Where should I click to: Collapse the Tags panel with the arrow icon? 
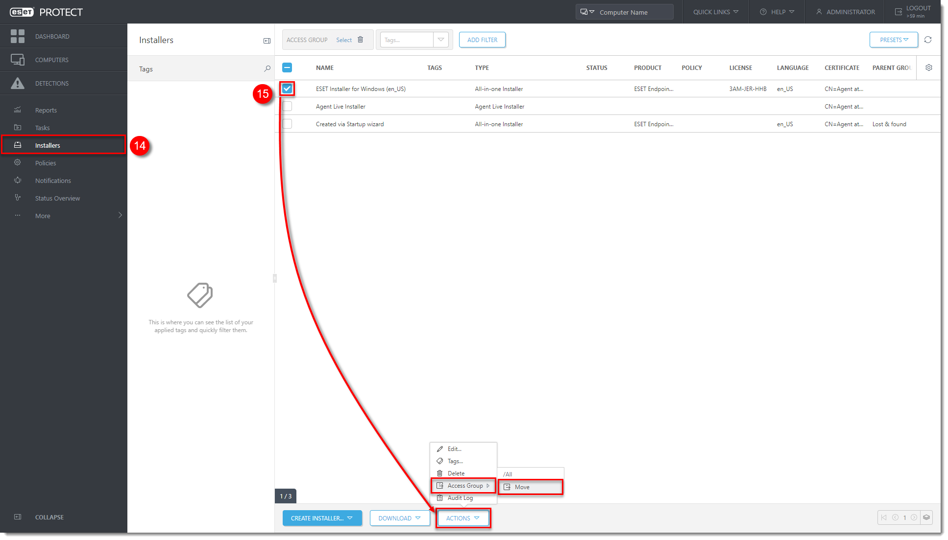pos(267,41)
